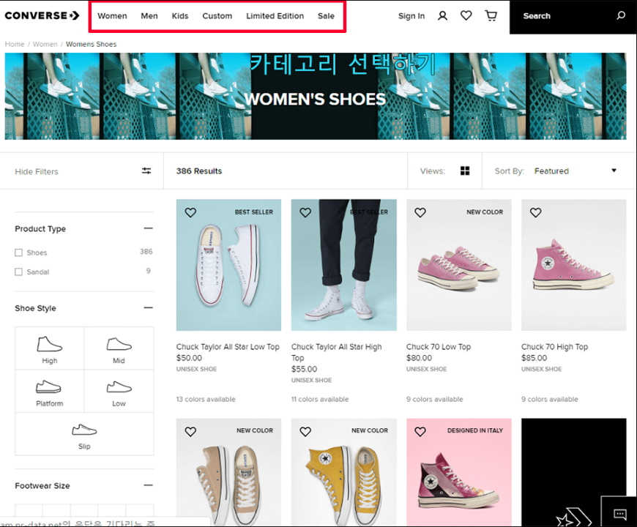The width and height of the screenshot is (637, 527).
Task: Open the shopping cart icon
Action: pyautogui.click(x=491, y=16)
